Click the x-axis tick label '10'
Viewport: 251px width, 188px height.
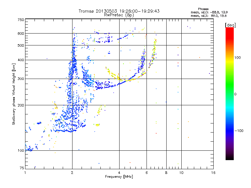[x=181, y=173]
